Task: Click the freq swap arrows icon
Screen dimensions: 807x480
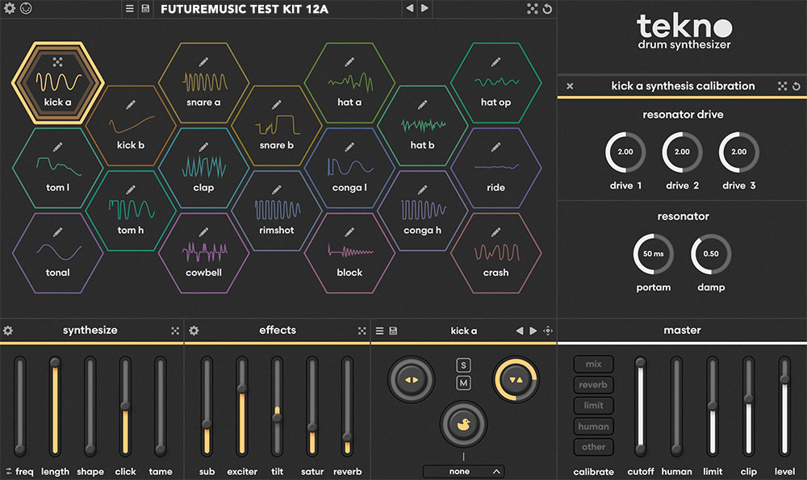Action: click(x=9, y=471)
